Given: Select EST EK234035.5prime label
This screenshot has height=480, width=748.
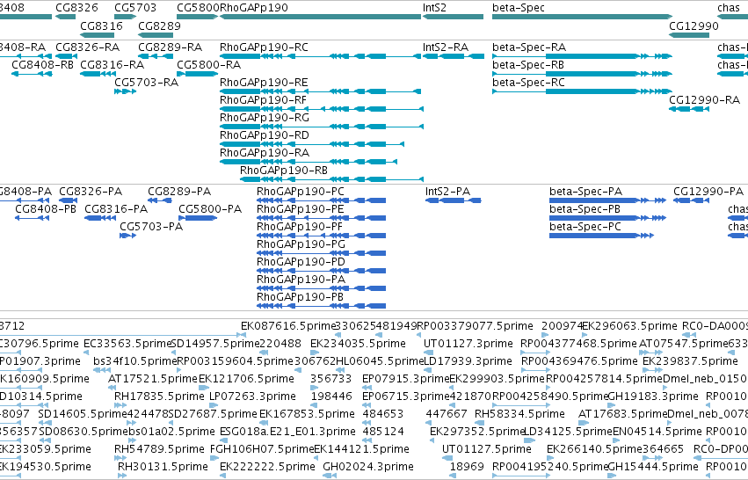Looking at the screenshot, I should click(359, 344).
